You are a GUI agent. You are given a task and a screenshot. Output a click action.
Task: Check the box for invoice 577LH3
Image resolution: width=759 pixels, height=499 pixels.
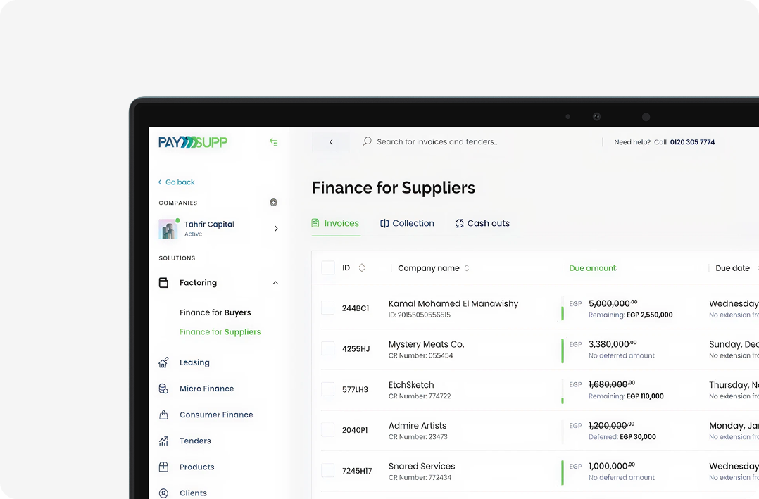327,389
